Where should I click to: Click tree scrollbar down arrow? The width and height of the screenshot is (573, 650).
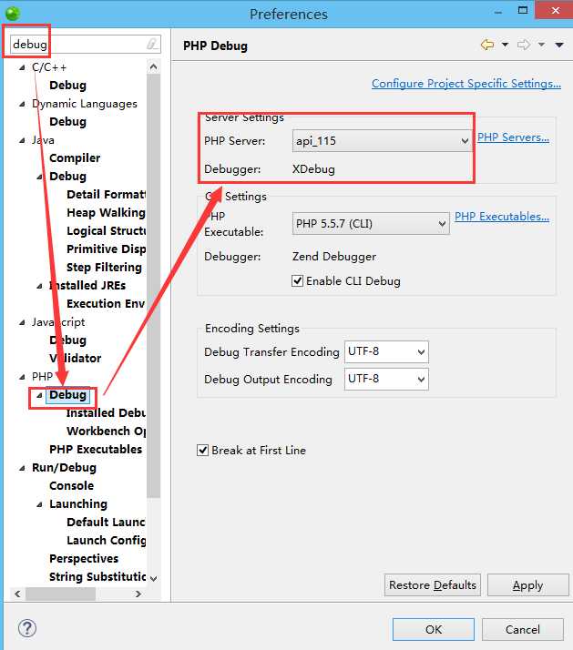click(x=154, y=578)
